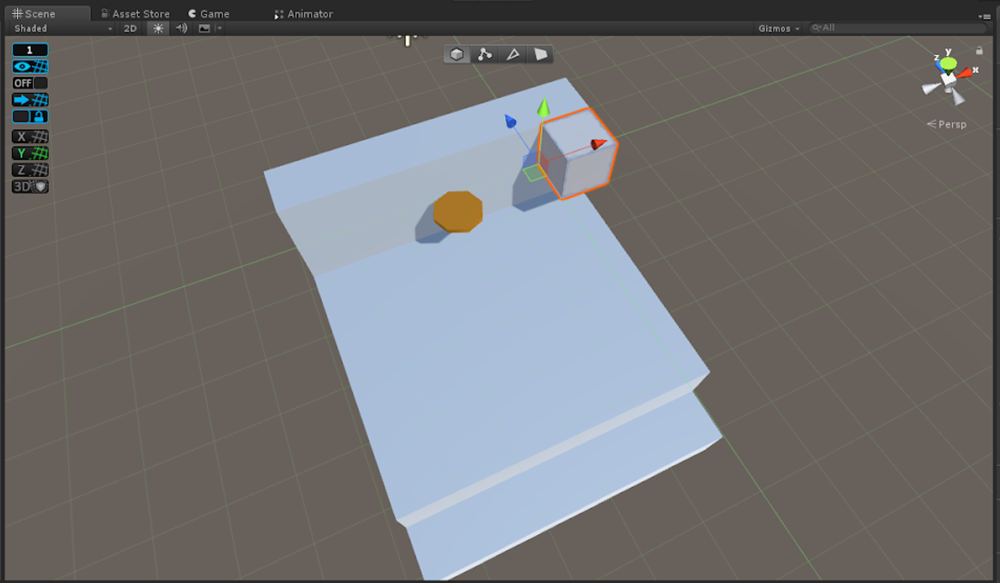The height and width of the screenshot is (583, 1000).
Task: Click the blue Z move arrow on cube
Action: click(x=510, y=121)
